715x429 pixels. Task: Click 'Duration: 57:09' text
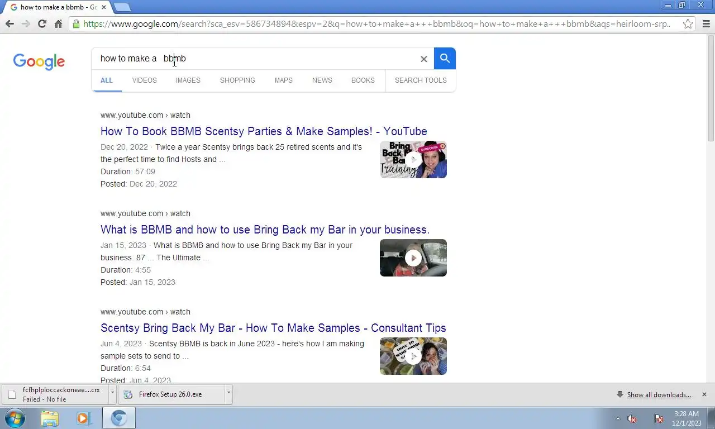coord(128,171)
